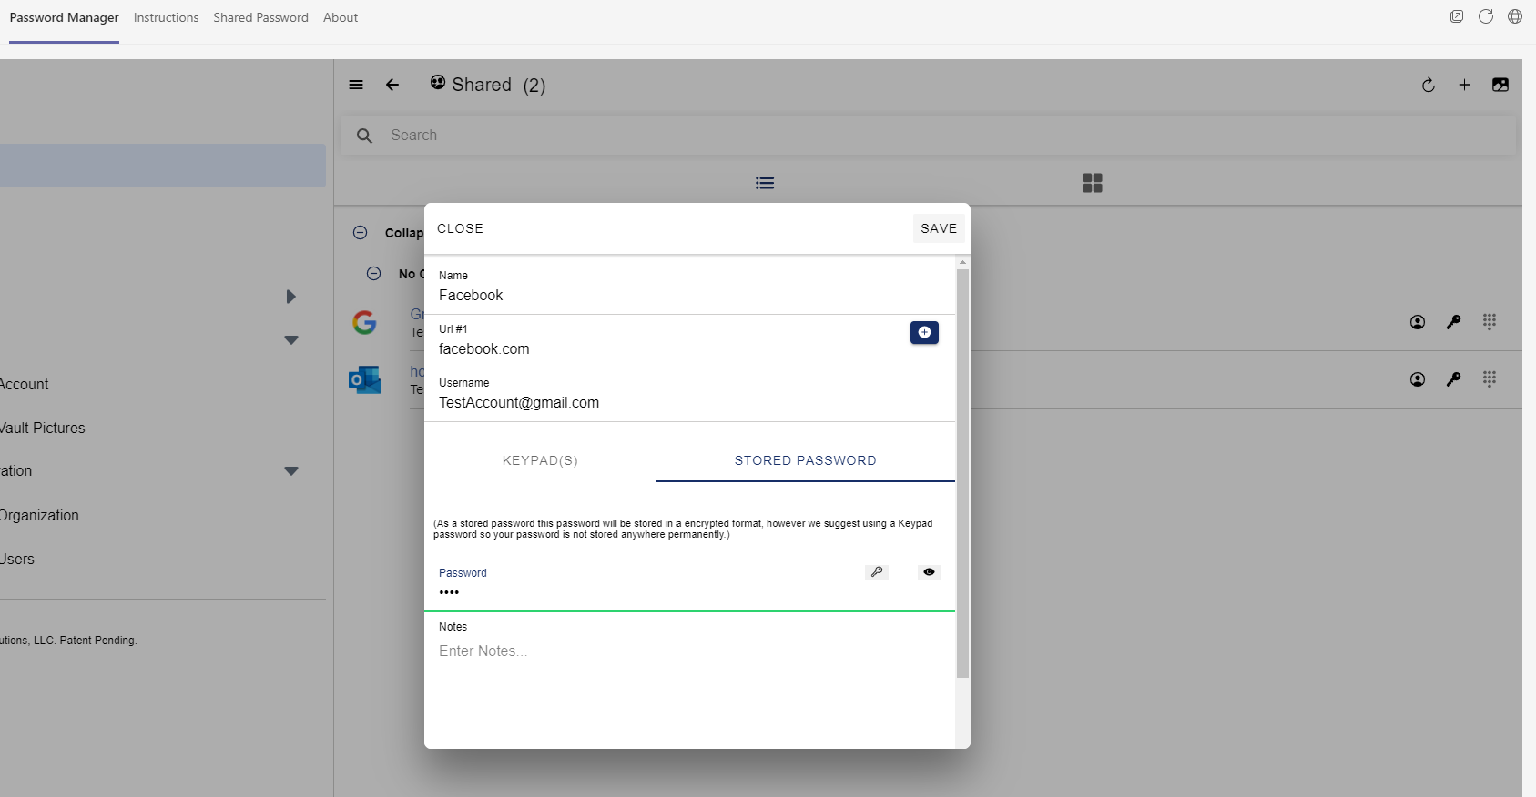The height and width of the screenshot is (797, 1536).
Task: Refresh the Shared list with the reload icon
Action: pyautogui.click(x=1429, y=85)
